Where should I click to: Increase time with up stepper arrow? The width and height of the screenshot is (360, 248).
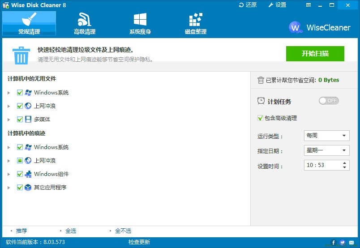click(344, 163)
